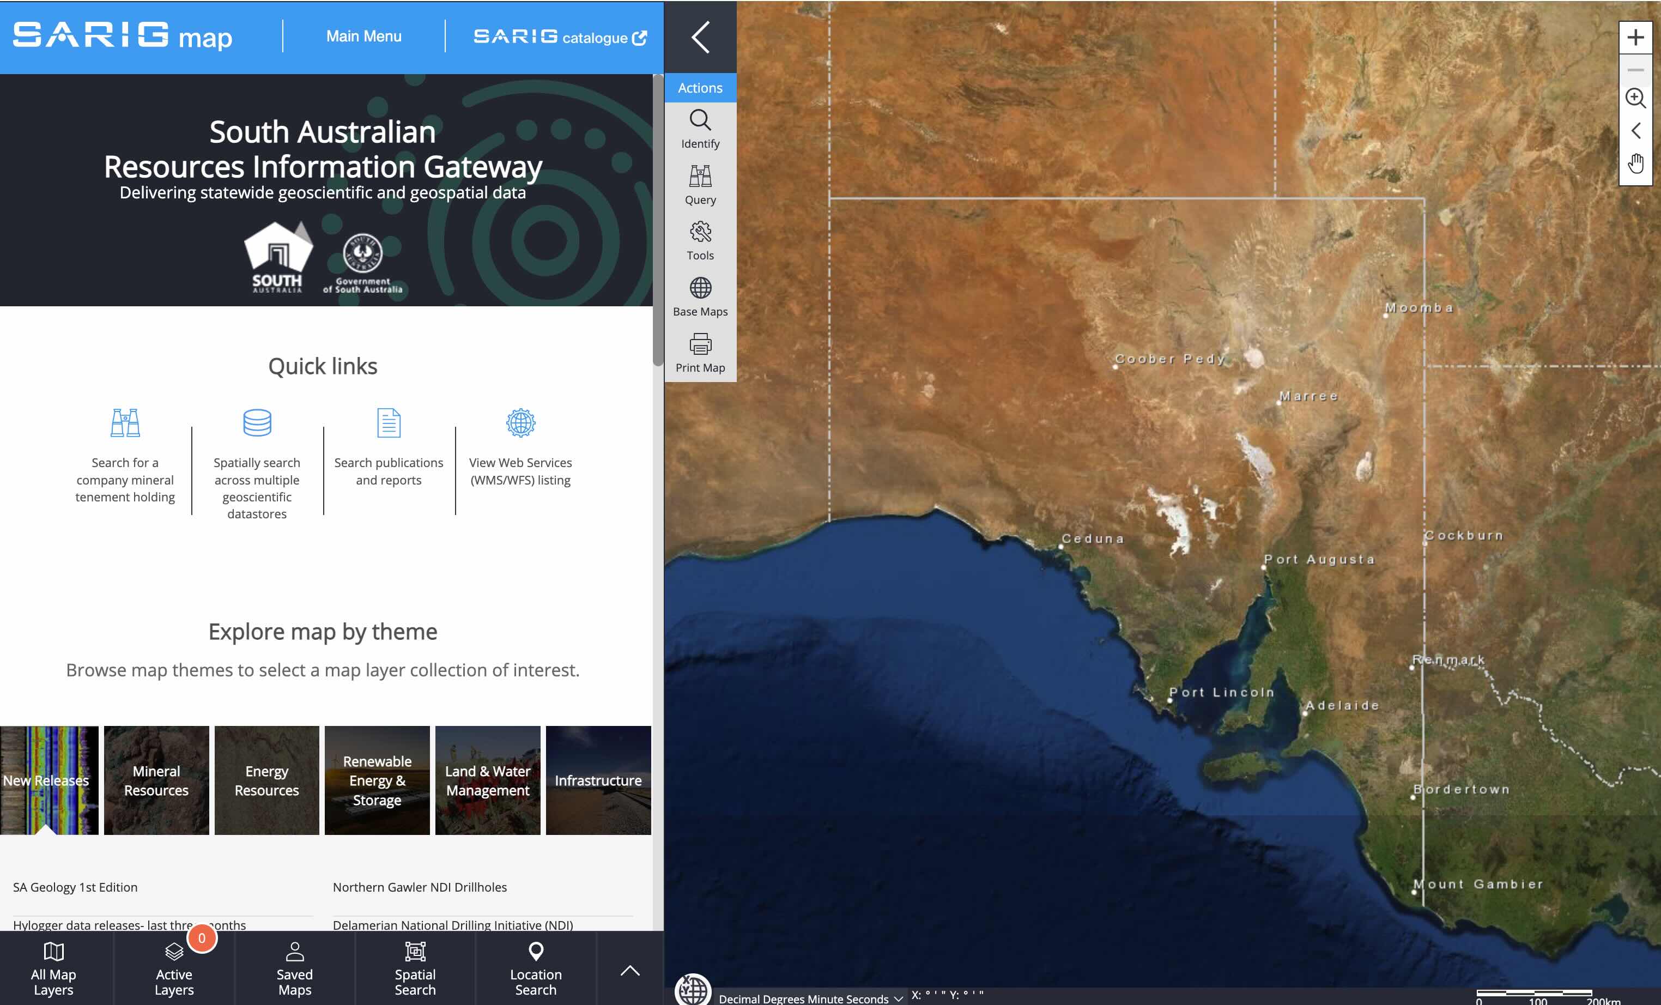This screenshot has width=1661, height=1005.
Task: Open SA Geology 1st Edition entry
Action: [75, 887]
